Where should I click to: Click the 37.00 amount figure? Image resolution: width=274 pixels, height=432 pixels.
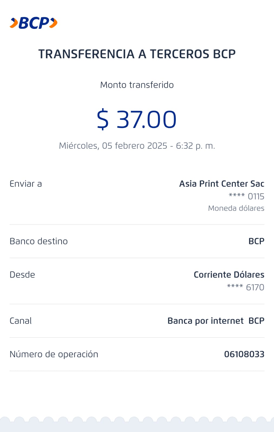[146, 119]
